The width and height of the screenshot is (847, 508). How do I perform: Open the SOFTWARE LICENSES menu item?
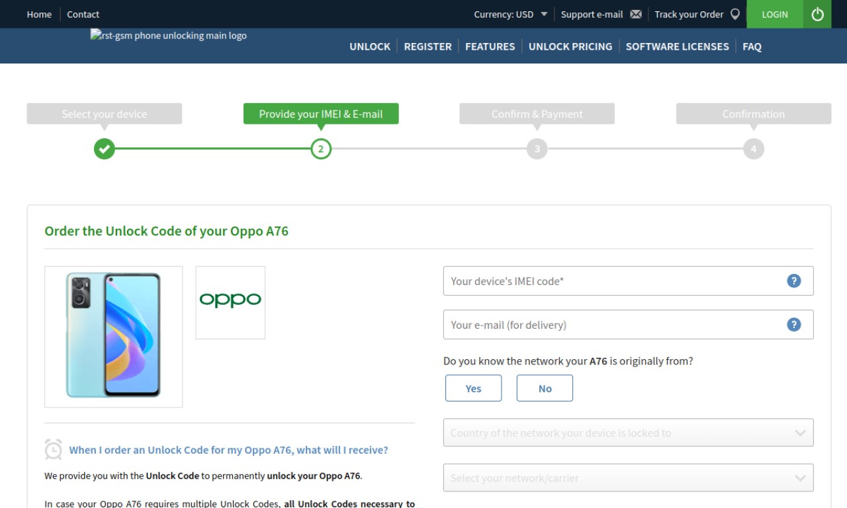click(677, 46)
